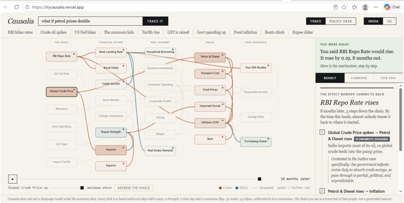Choose the 'Tariffs rise' preset
This screenshot has height=203, width=404.
(151, 32)
